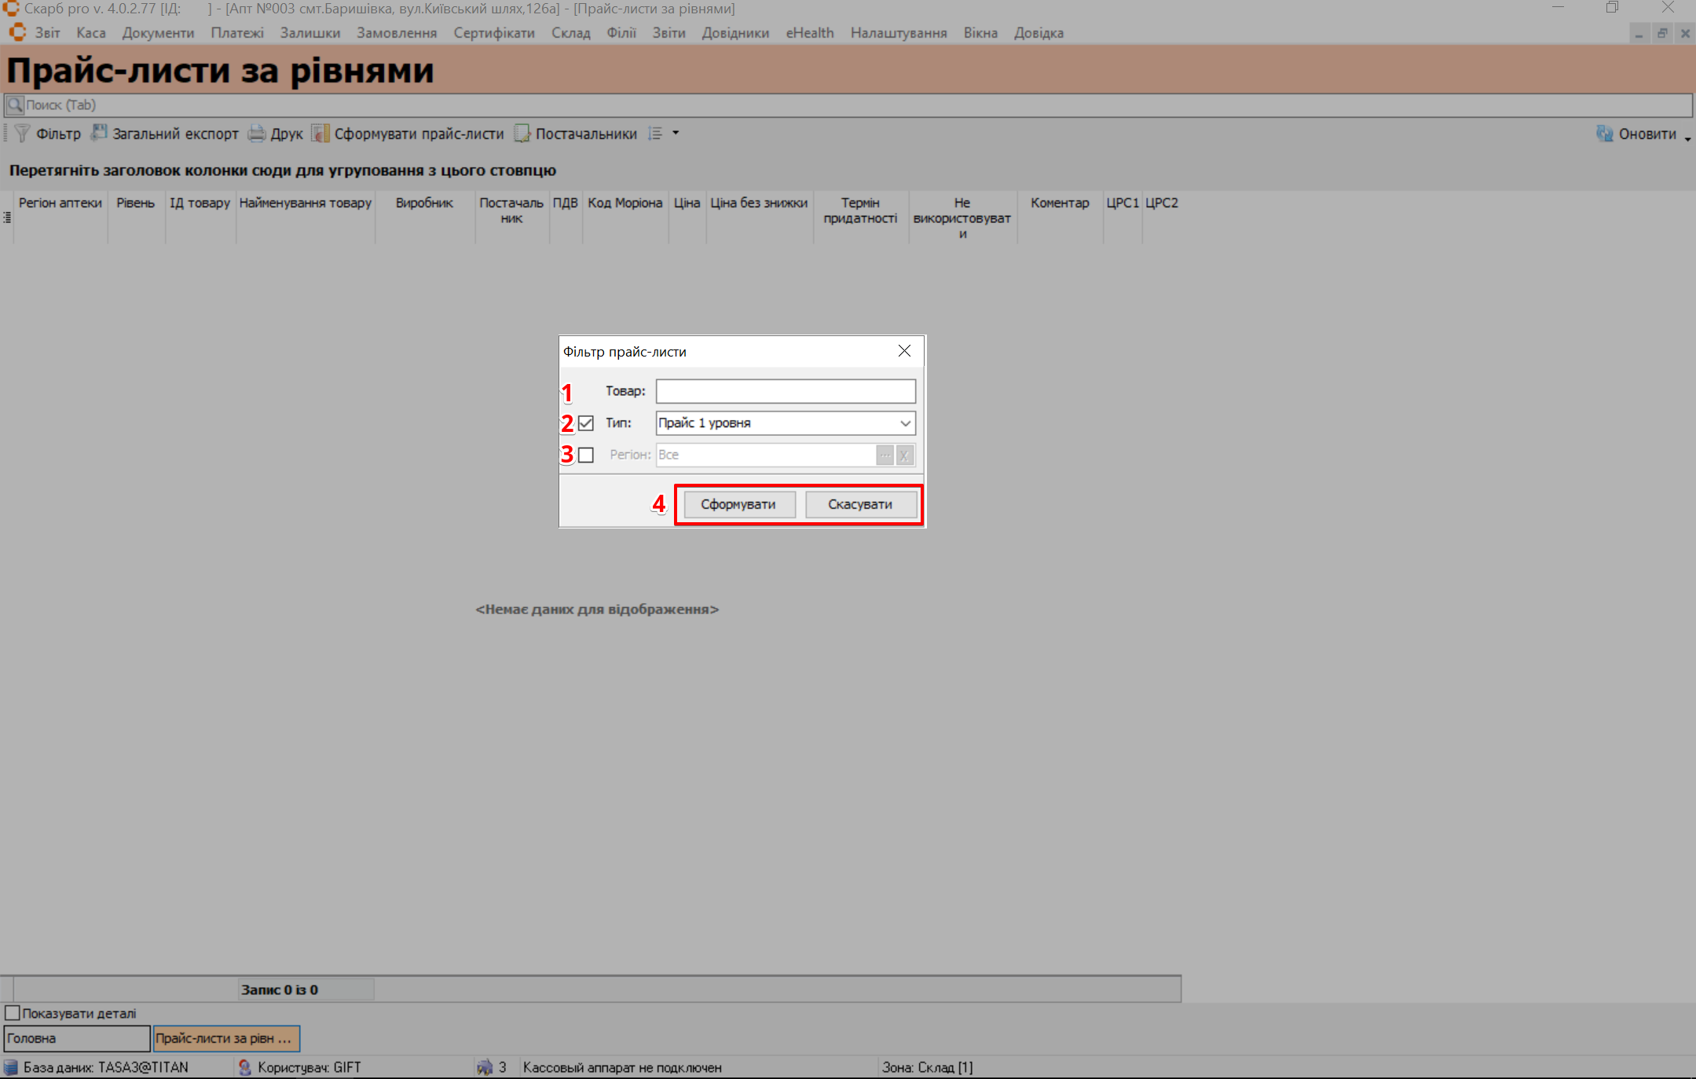Open dropdown arrow next to list options

click(x=676, y=134)
